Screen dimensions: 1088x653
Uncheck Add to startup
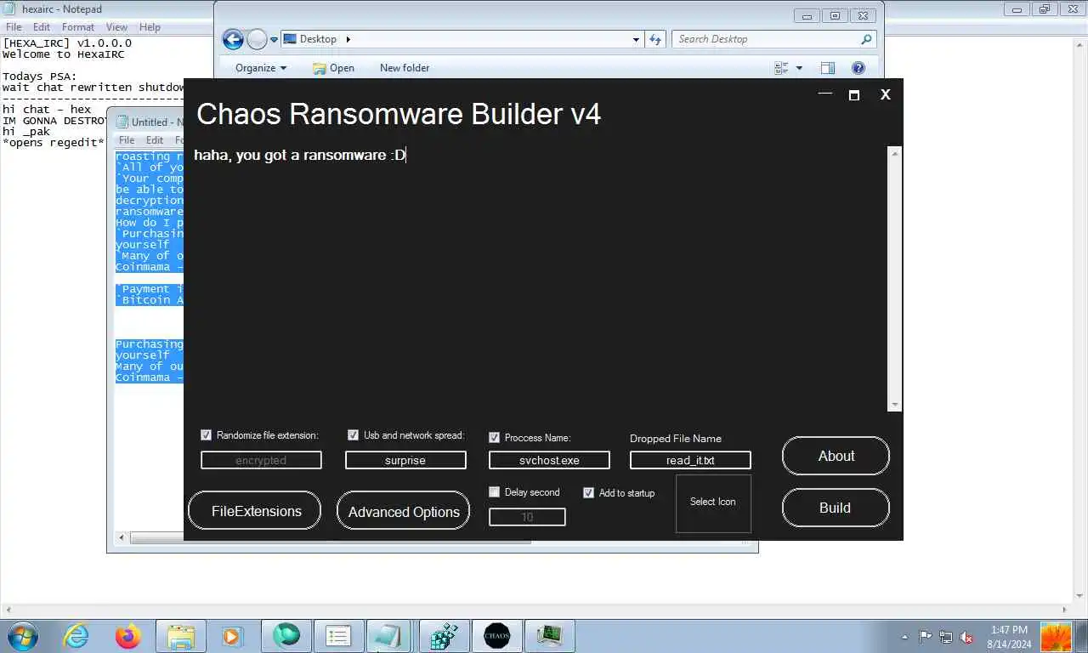pyautogui.click(x=588, y=492)
